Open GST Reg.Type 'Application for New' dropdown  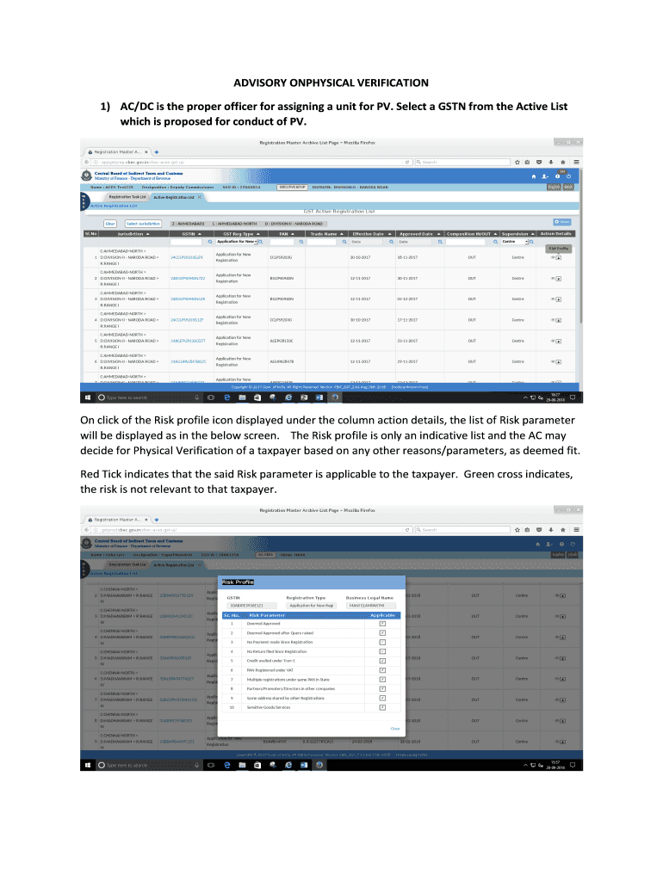(257, 243)
